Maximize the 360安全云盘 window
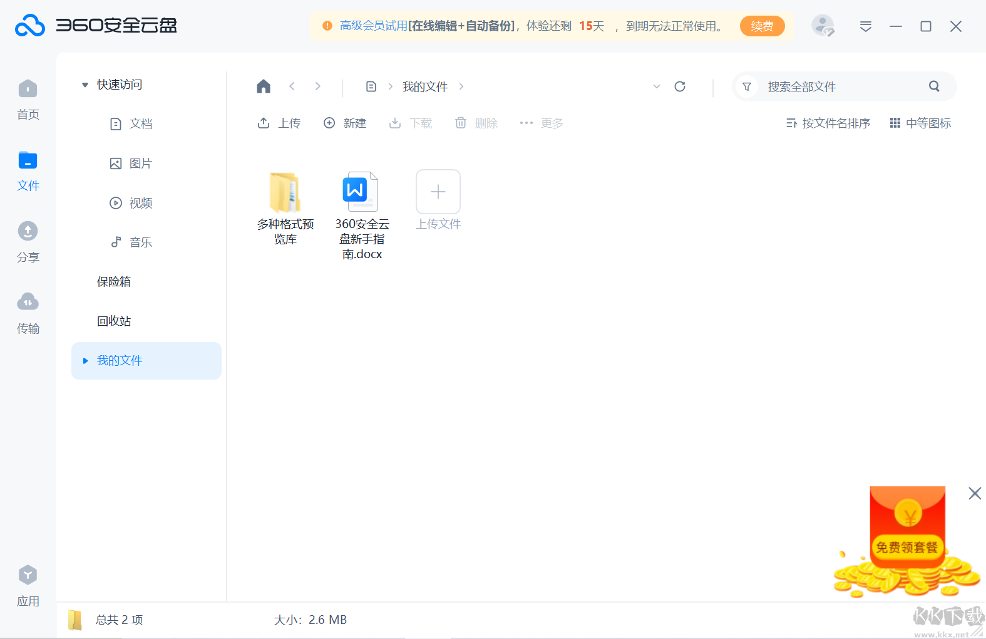 tap(926, 26)
